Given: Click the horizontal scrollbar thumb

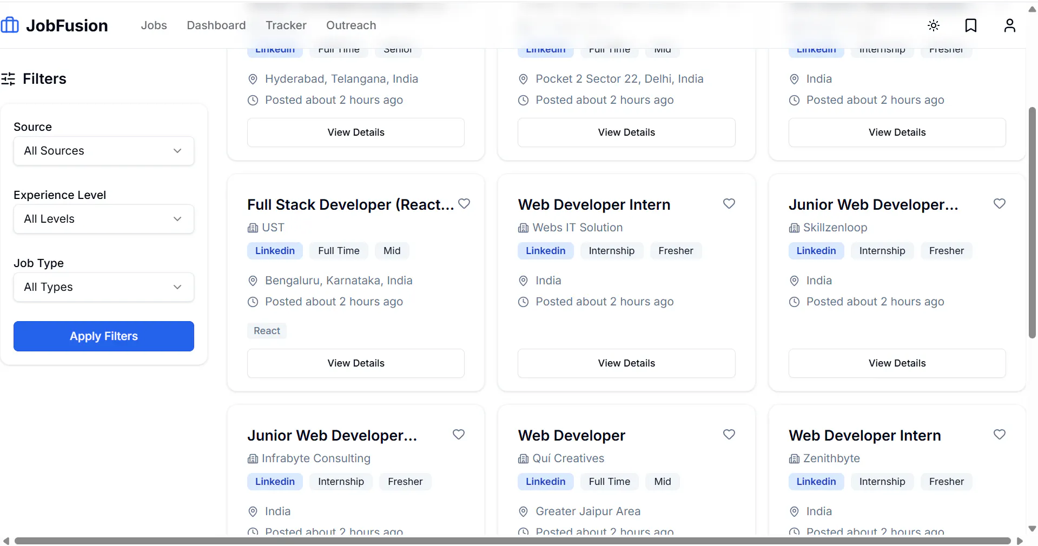Looking at the screenshot, I should pyautogui.click(x=513, y=541).
